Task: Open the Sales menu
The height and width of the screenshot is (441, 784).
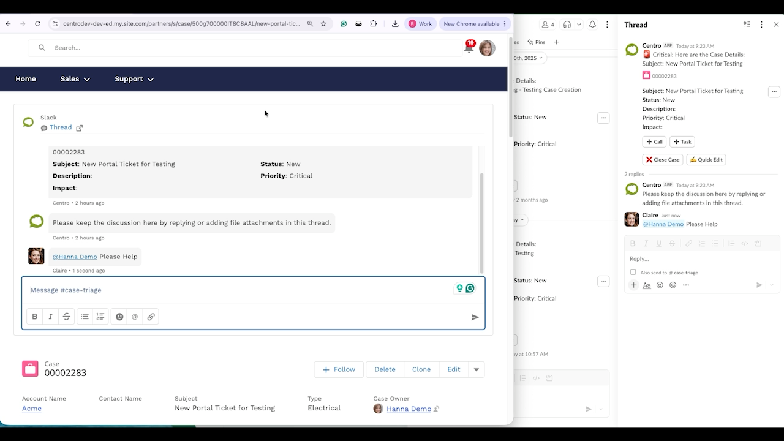Action: [75, 79]
